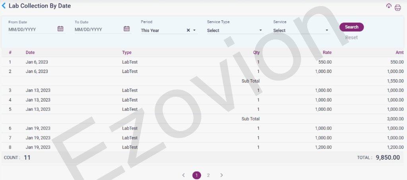Reset the search filters
Viewport: 407px width, 180px height.
point(351,37)
